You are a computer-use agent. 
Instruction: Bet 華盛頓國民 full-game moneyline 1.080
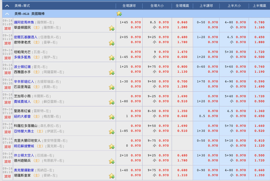[182, 27]
